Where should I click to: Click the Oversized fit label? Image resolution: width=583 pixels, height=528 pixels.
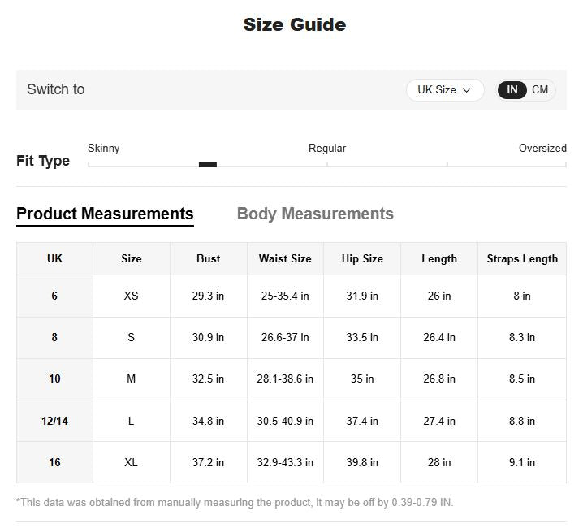[542, 148]
